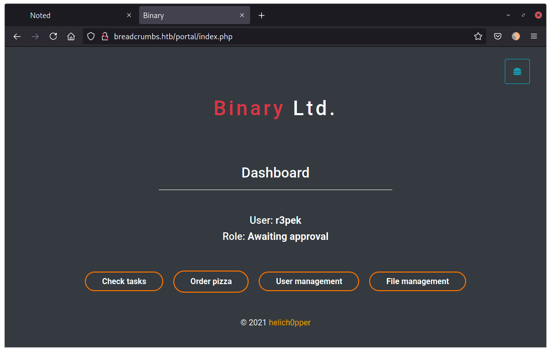Click the browser back arrow
This screenshot has height=352, width=551.
17,36
